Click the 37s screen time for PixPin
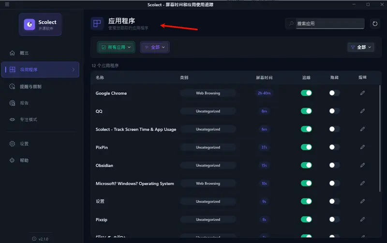Image resolution: width=387 pixels, height=243 pixels. pos(264,147)
